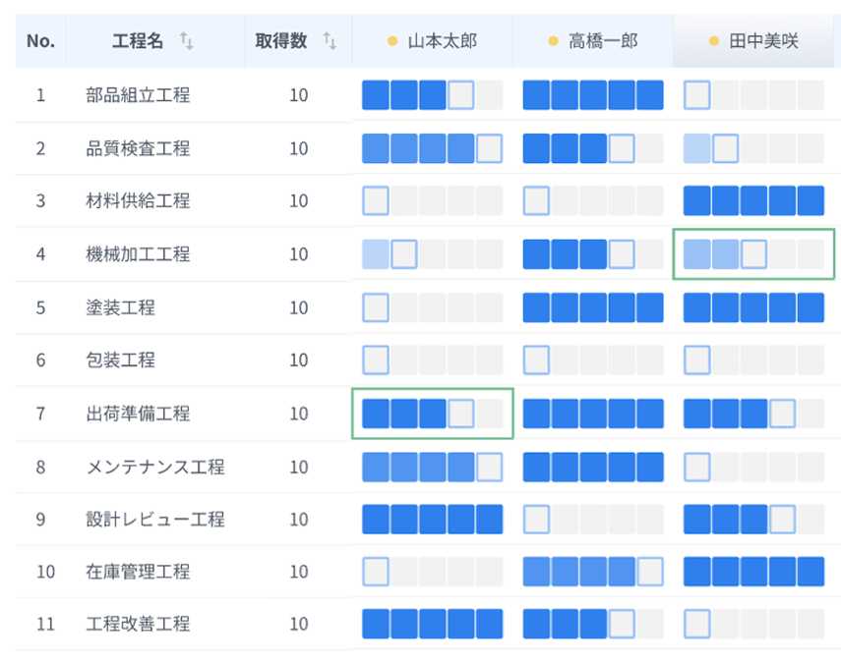Click 山本太郎's skill bar for 品質検査工程
841x663 pixels.
(432, 148)
